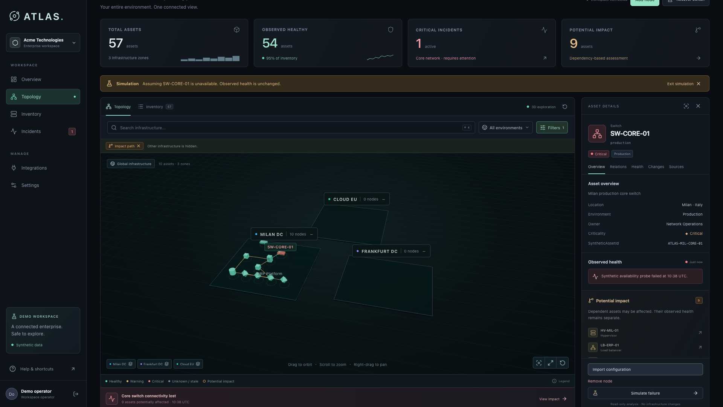Open the Filters button

(x=552, y=128)
